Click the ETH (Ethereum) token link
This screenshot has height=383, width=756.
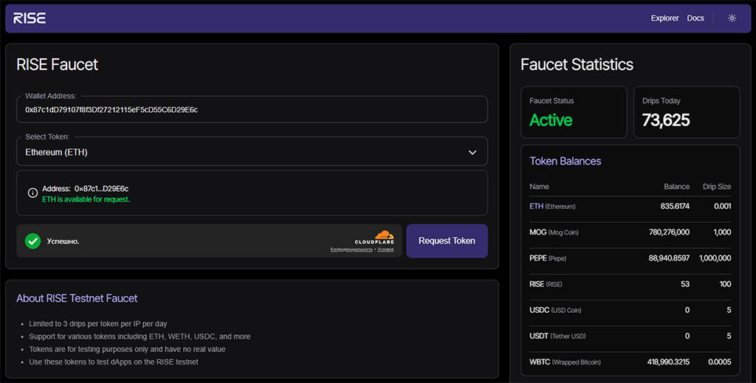[x=552, y=206]
